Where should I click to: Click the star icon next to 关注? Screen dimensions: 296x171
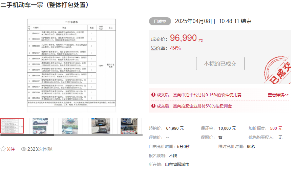3,149
